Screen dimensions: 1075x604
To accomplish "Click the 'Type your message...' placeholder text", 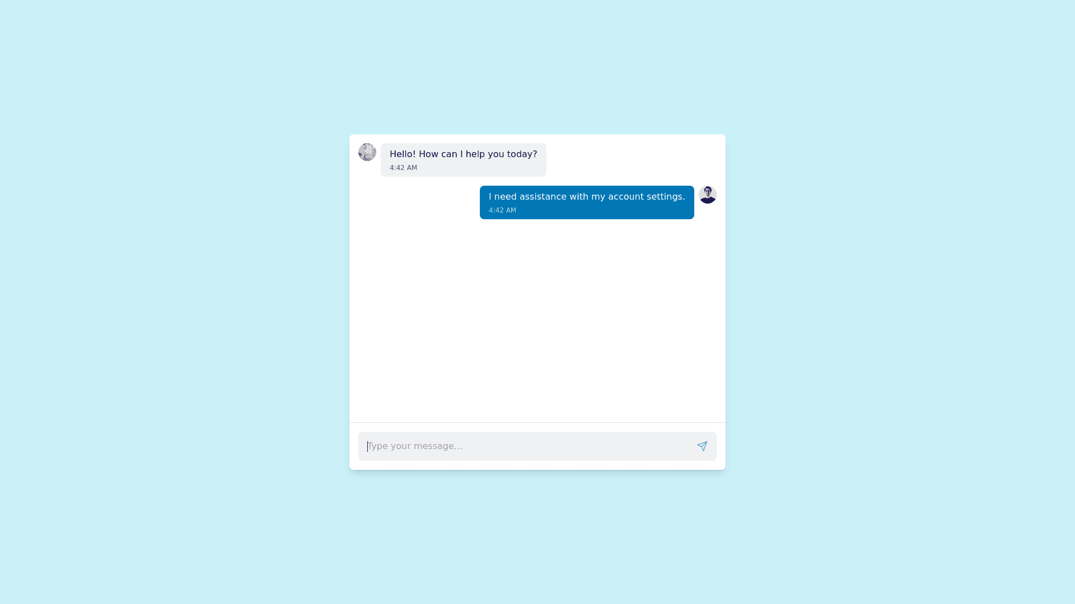I will point(415,446).
